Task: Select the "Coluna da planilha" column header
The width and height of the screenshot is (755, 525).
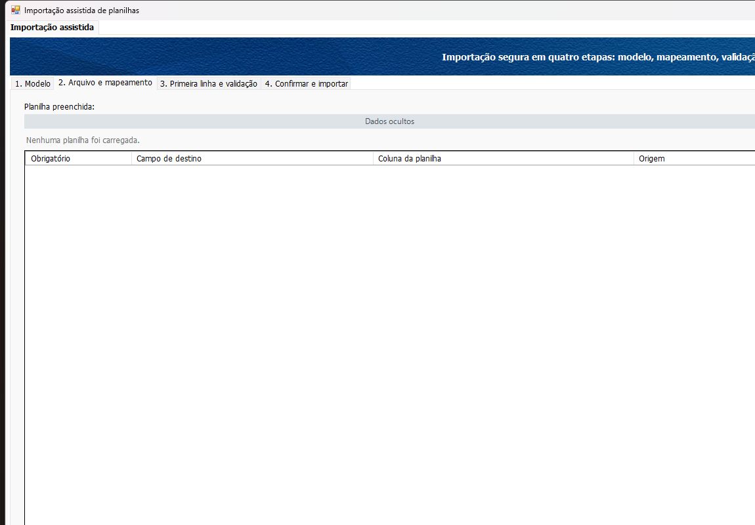Action: point(503,158)
